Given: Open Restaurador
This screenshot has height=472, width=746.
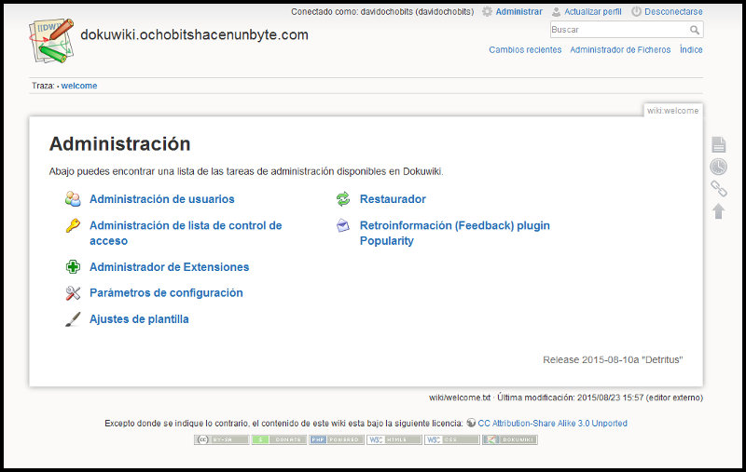Looking at the screenshot, I should (x=393, y=199).
